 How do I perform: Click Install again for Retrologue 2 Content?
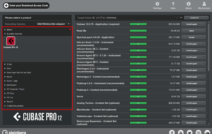(x=192, y=77)
